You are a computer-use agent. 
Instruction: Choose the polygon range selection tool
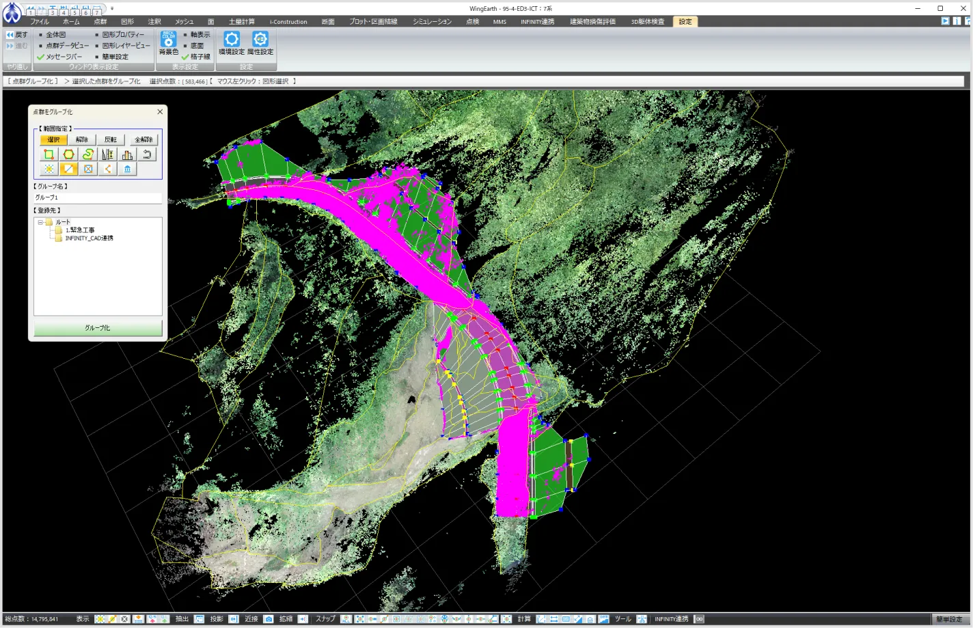(x=68, y=154)
